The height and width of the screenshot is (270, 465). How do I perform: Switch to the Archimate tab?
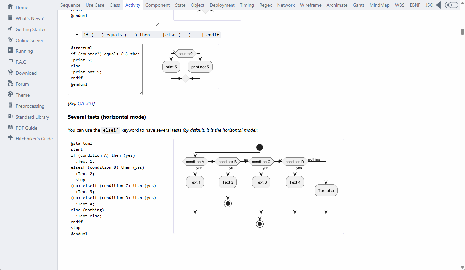tap(337, 5)
